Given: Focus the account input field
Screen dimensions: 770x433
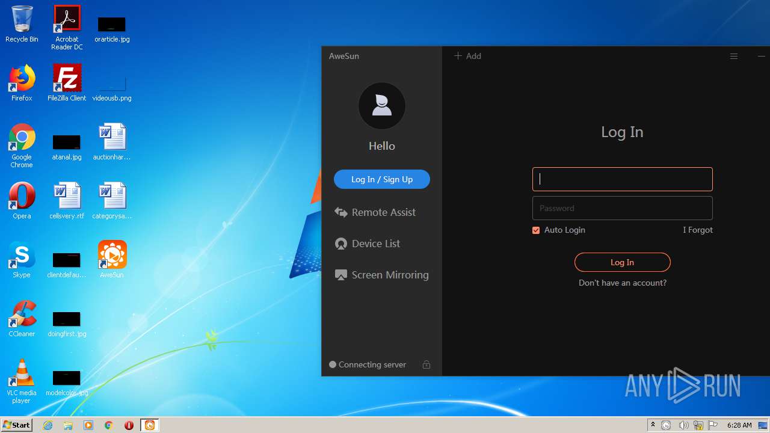Looking at the screenshot, I should [622, 179].
